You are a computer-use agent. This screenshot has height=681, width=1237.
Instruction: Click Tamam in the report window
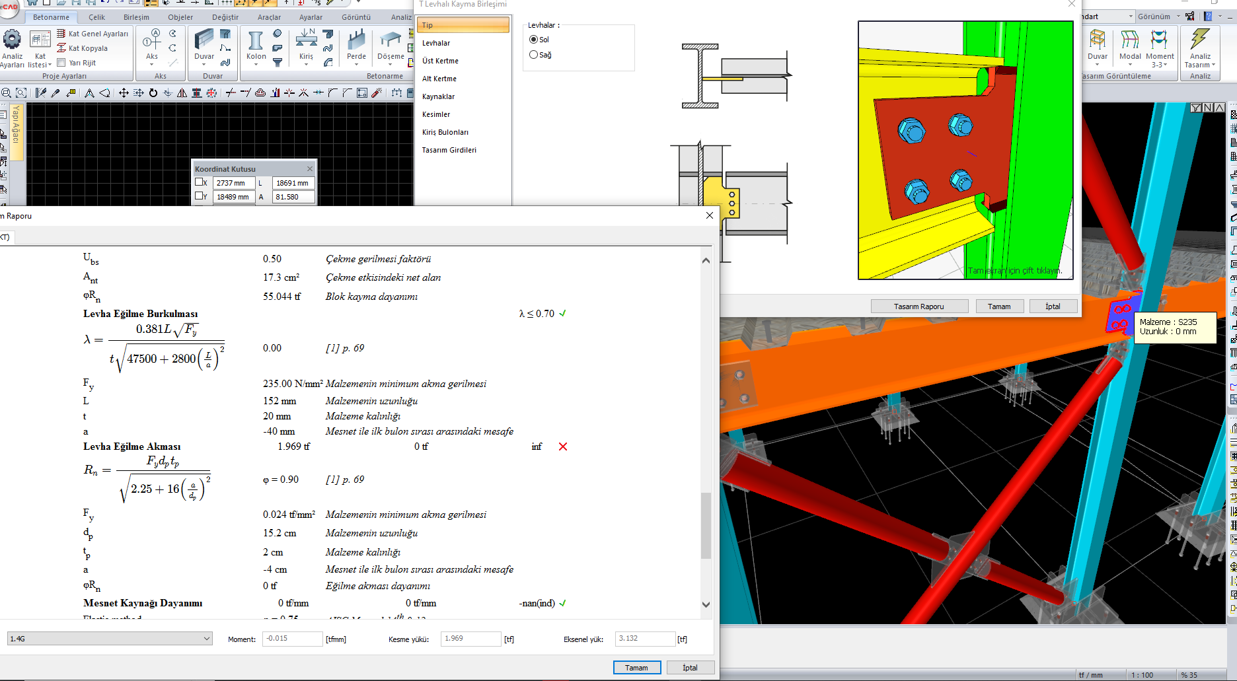point(637,668)
